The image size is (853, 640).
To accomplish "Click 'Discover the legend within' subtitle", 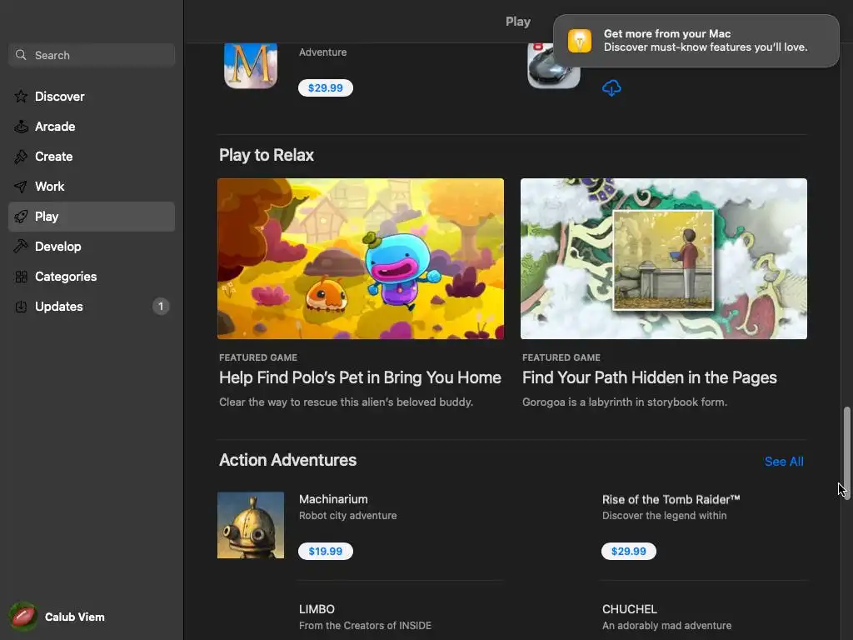I will coord(664,515).
